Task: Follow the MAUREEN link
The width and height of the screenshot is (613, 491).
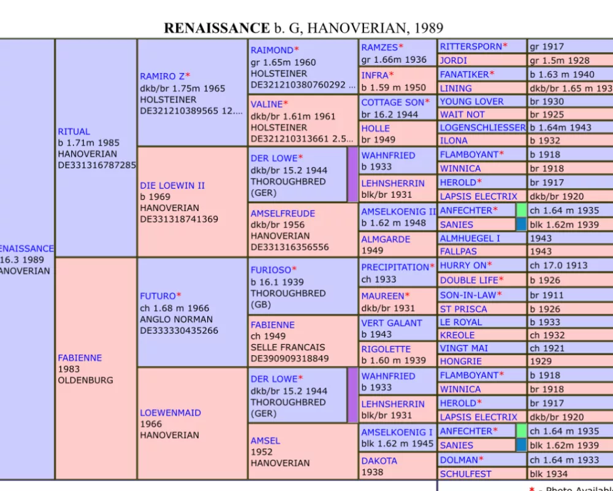Action: click(x=383, y=296)
